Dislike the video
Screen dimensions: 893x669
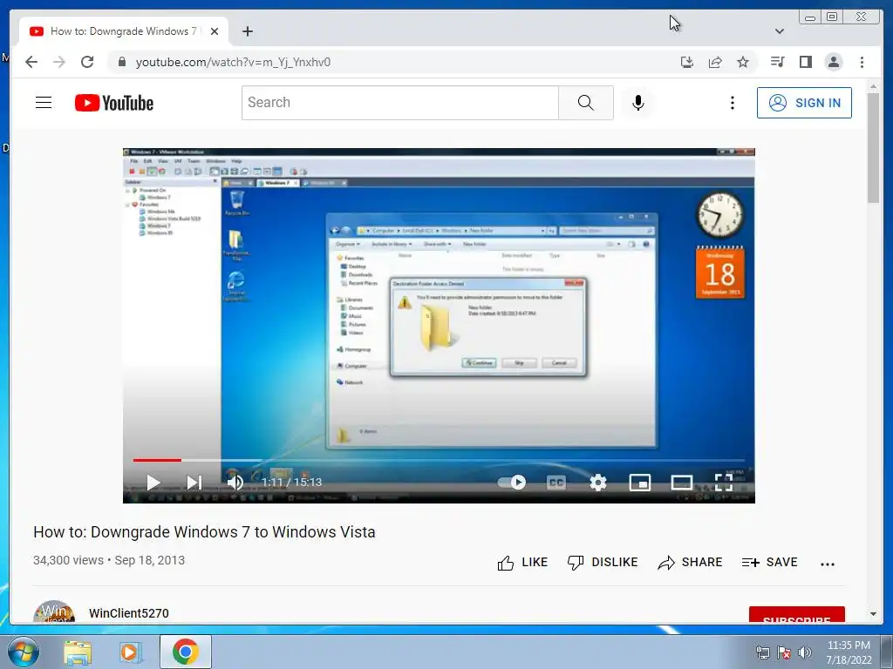pyautogui.click(x=603, y=563)
